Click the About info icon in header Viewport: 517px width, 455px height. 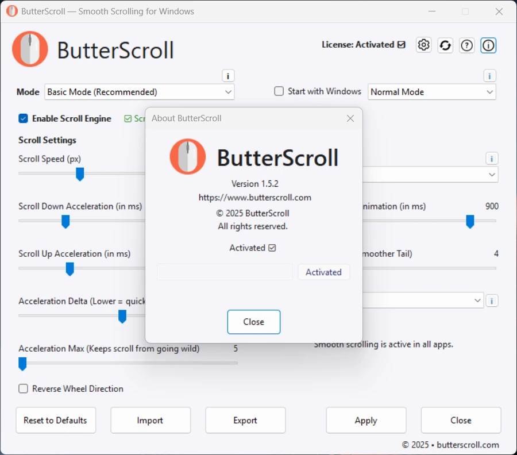(488, 45)
